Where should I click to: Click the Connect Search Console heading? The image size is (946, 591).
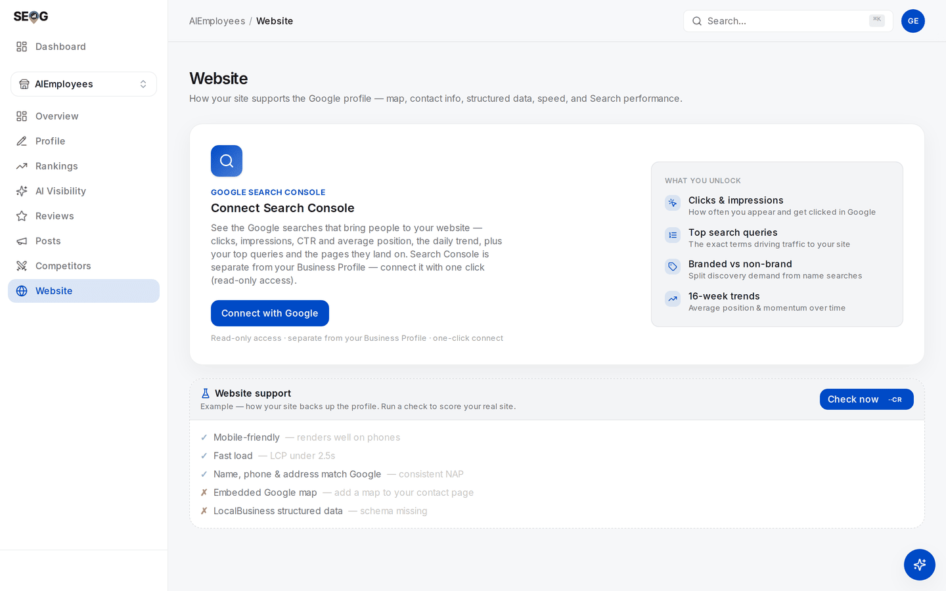point(282,208)
